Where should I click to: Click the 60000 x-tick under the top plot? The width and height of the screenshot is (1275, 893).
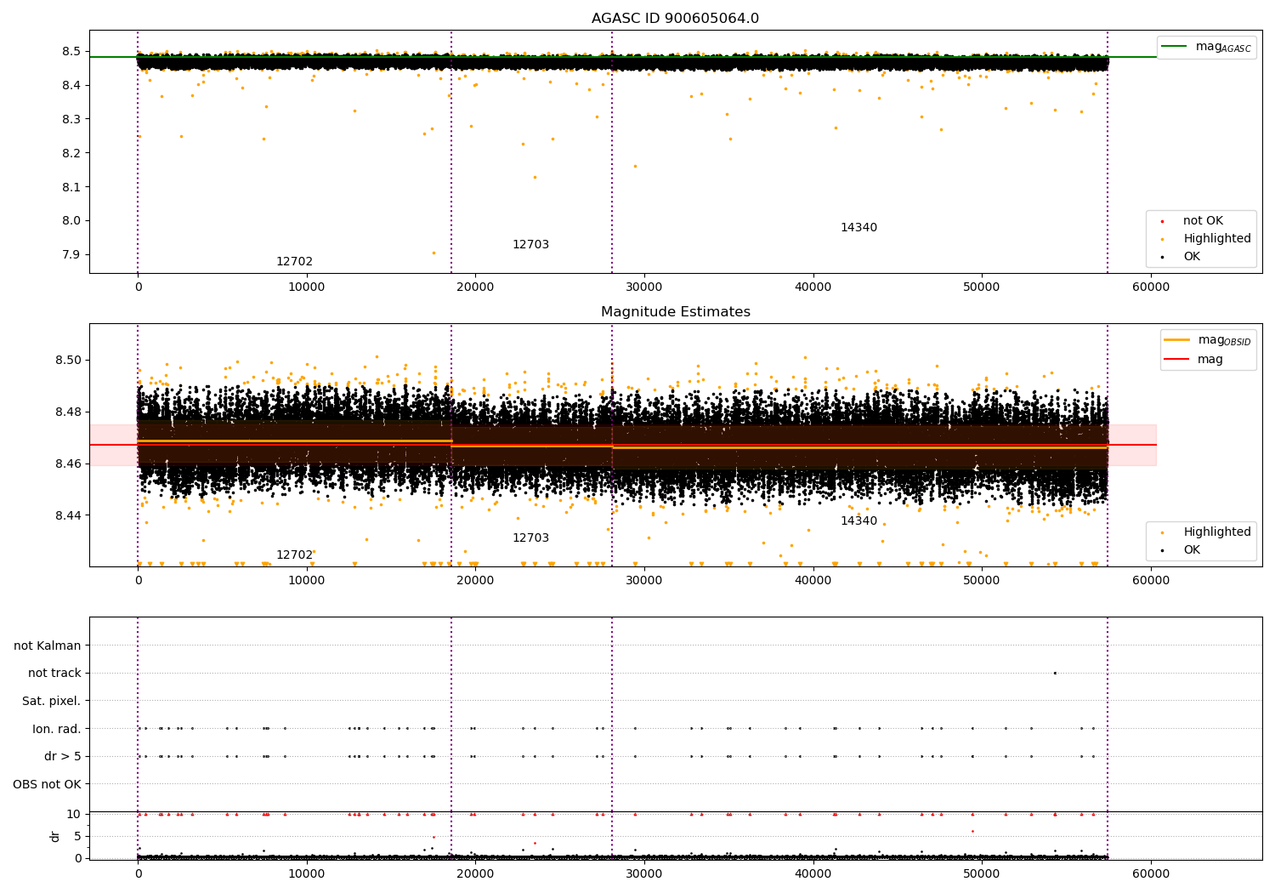pyautogui.click(x=1151, y=287)
